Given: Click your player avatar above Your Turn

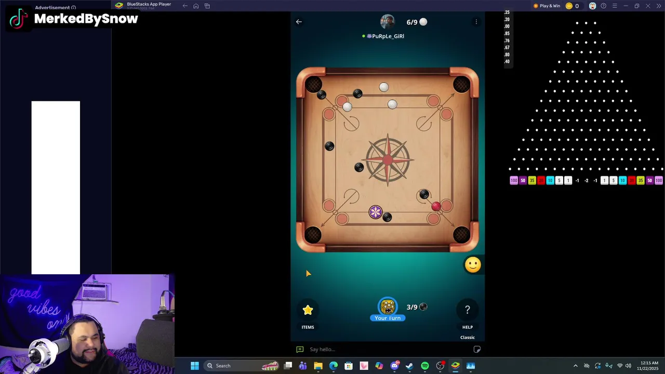Looking at the screenshot, I should [x=388, y=306].
